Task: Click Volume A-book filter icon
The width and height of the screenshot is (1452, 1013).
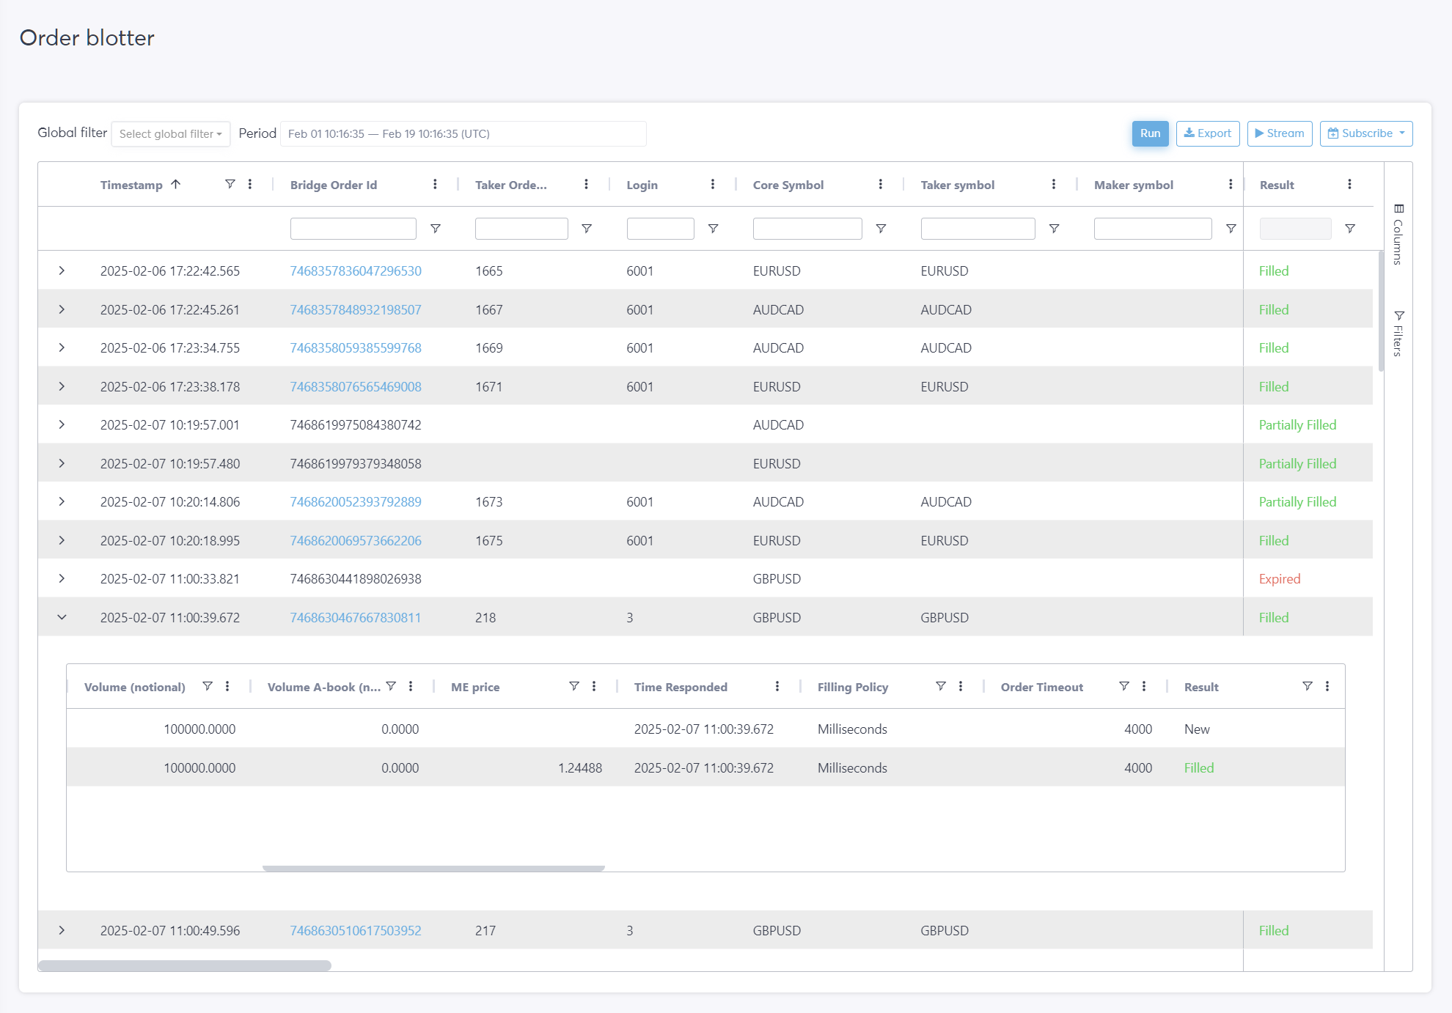Action: click(391, 686)
